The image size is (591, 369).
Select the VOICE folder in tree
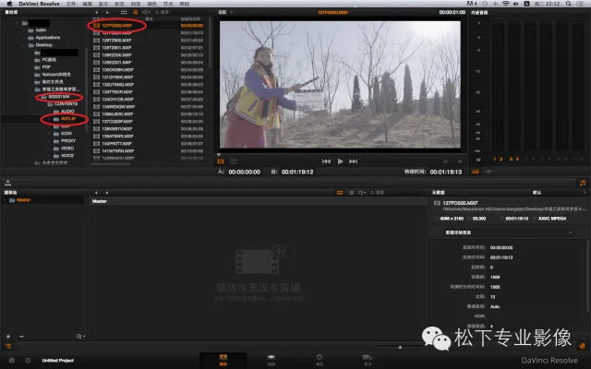pos(67,156)
